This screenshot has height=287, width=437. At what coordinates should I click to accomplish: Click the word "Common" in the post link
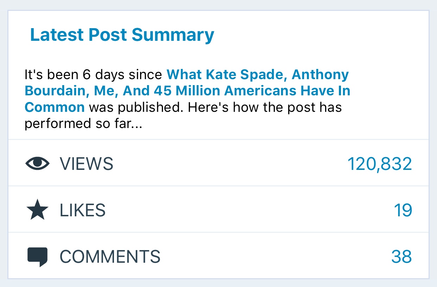tap(55, 107)
